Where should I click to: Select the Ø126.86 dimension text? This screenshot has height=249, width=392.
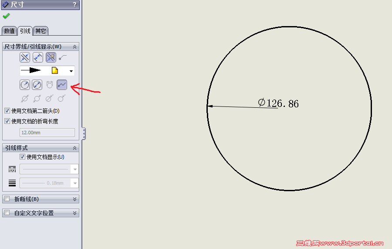coord(278,103)
